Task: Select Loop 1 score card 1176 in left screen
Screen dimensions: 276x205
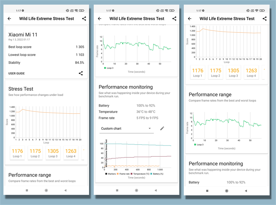Action: [x=17, y=153]
